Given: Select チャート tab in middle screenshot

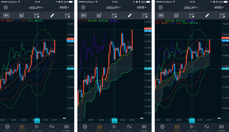Looking at the screenshot, I should [x=100, y=128].
